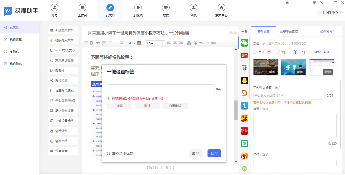Click the tag input field in dialog
345x175 pixels.
click(x=161, y=89)
